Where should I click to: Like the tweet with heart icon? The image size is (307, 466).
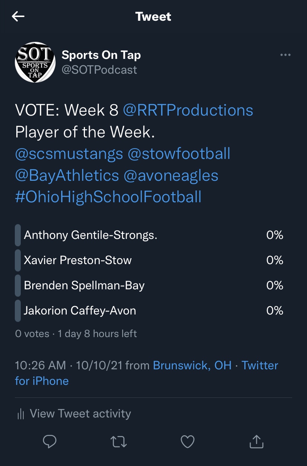188,441
